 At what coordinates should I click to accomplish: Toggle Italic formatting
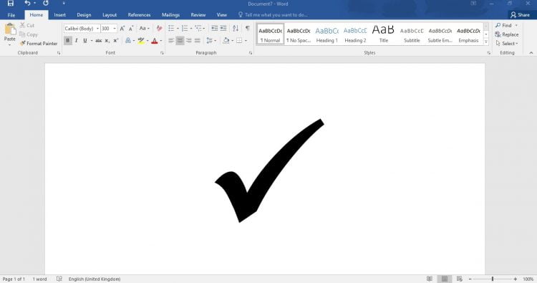(77, 40)
